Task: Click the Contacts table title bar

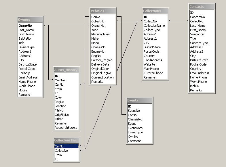Action: tap(202, 7)
